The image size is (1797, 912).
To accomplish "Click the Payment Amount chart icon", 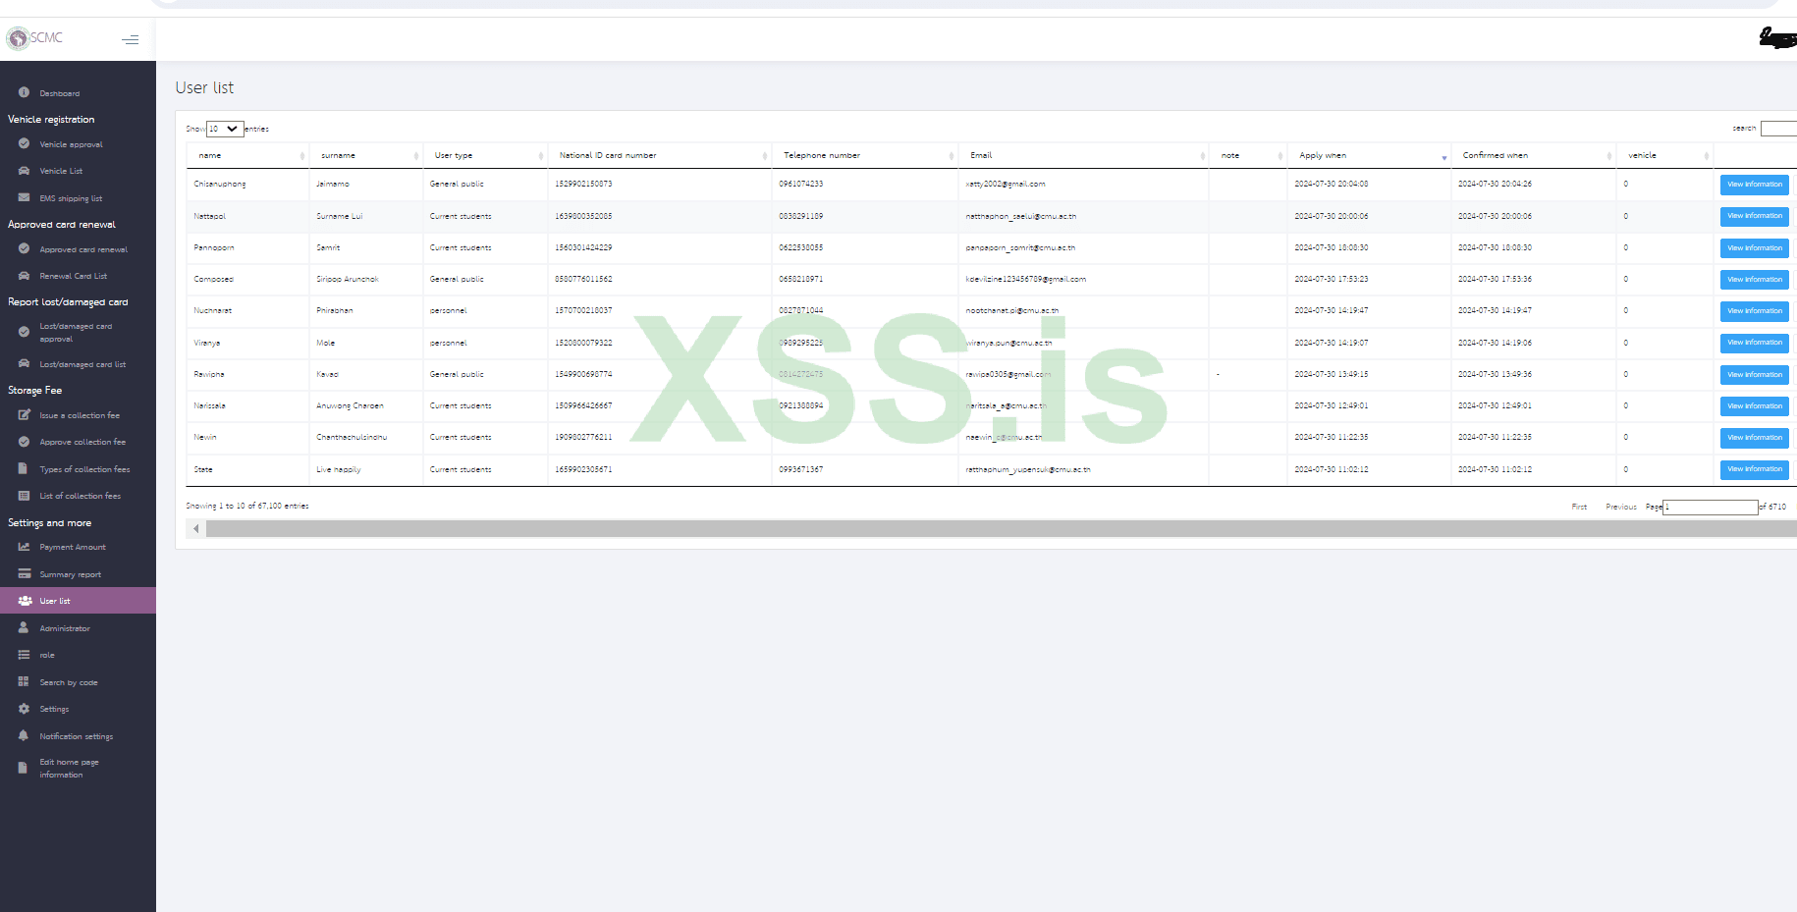I will pyautogui.click(x=24, y=546).
